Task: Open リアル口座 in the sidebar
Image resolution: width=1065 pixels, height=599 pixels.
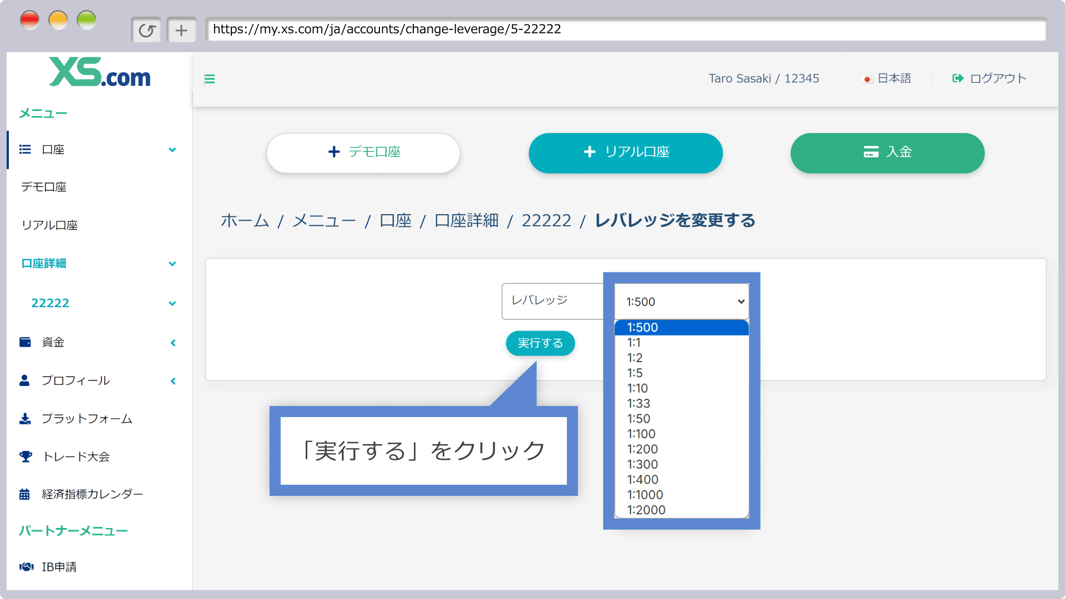Action: pyautogui.click(x=49, y=225)
